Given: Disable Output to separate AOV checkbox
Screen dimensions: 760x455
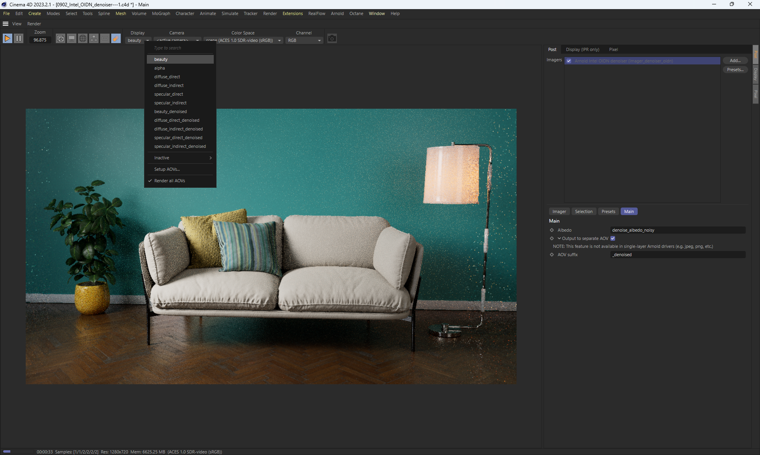Looking at the screenshot, I should (613, 238).
